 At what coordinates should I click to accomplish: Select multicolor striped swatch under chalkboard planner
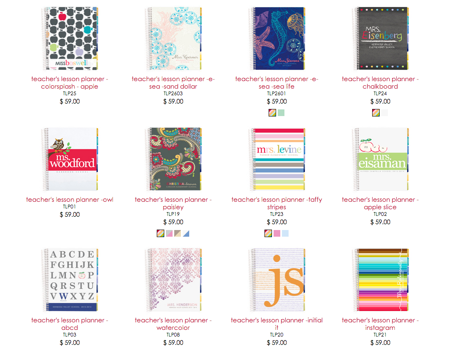click(375, 113)
